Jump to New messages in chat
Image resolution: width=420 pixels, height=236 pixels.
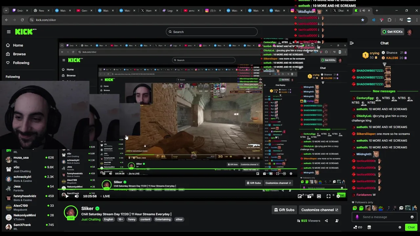click(384, 91)
